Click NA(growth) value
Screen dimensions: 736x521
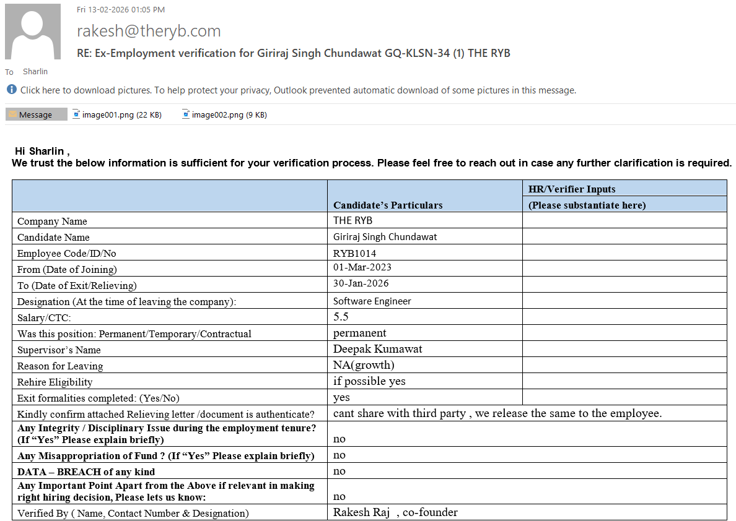tap(364, 365)
